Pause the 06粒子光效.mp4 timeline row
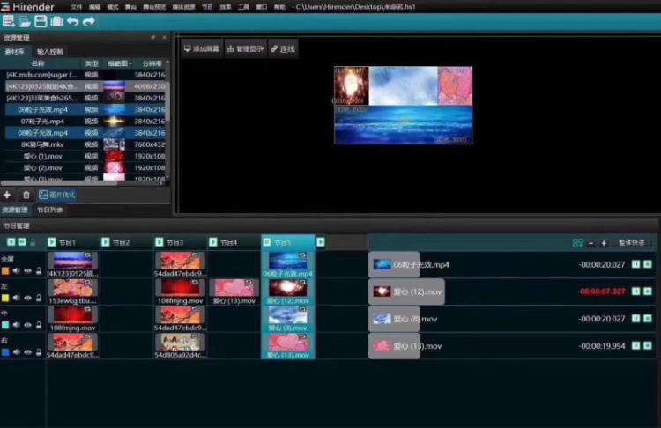Image resolution: width=661 pixels, height=428 pixels. coord(635,264)
